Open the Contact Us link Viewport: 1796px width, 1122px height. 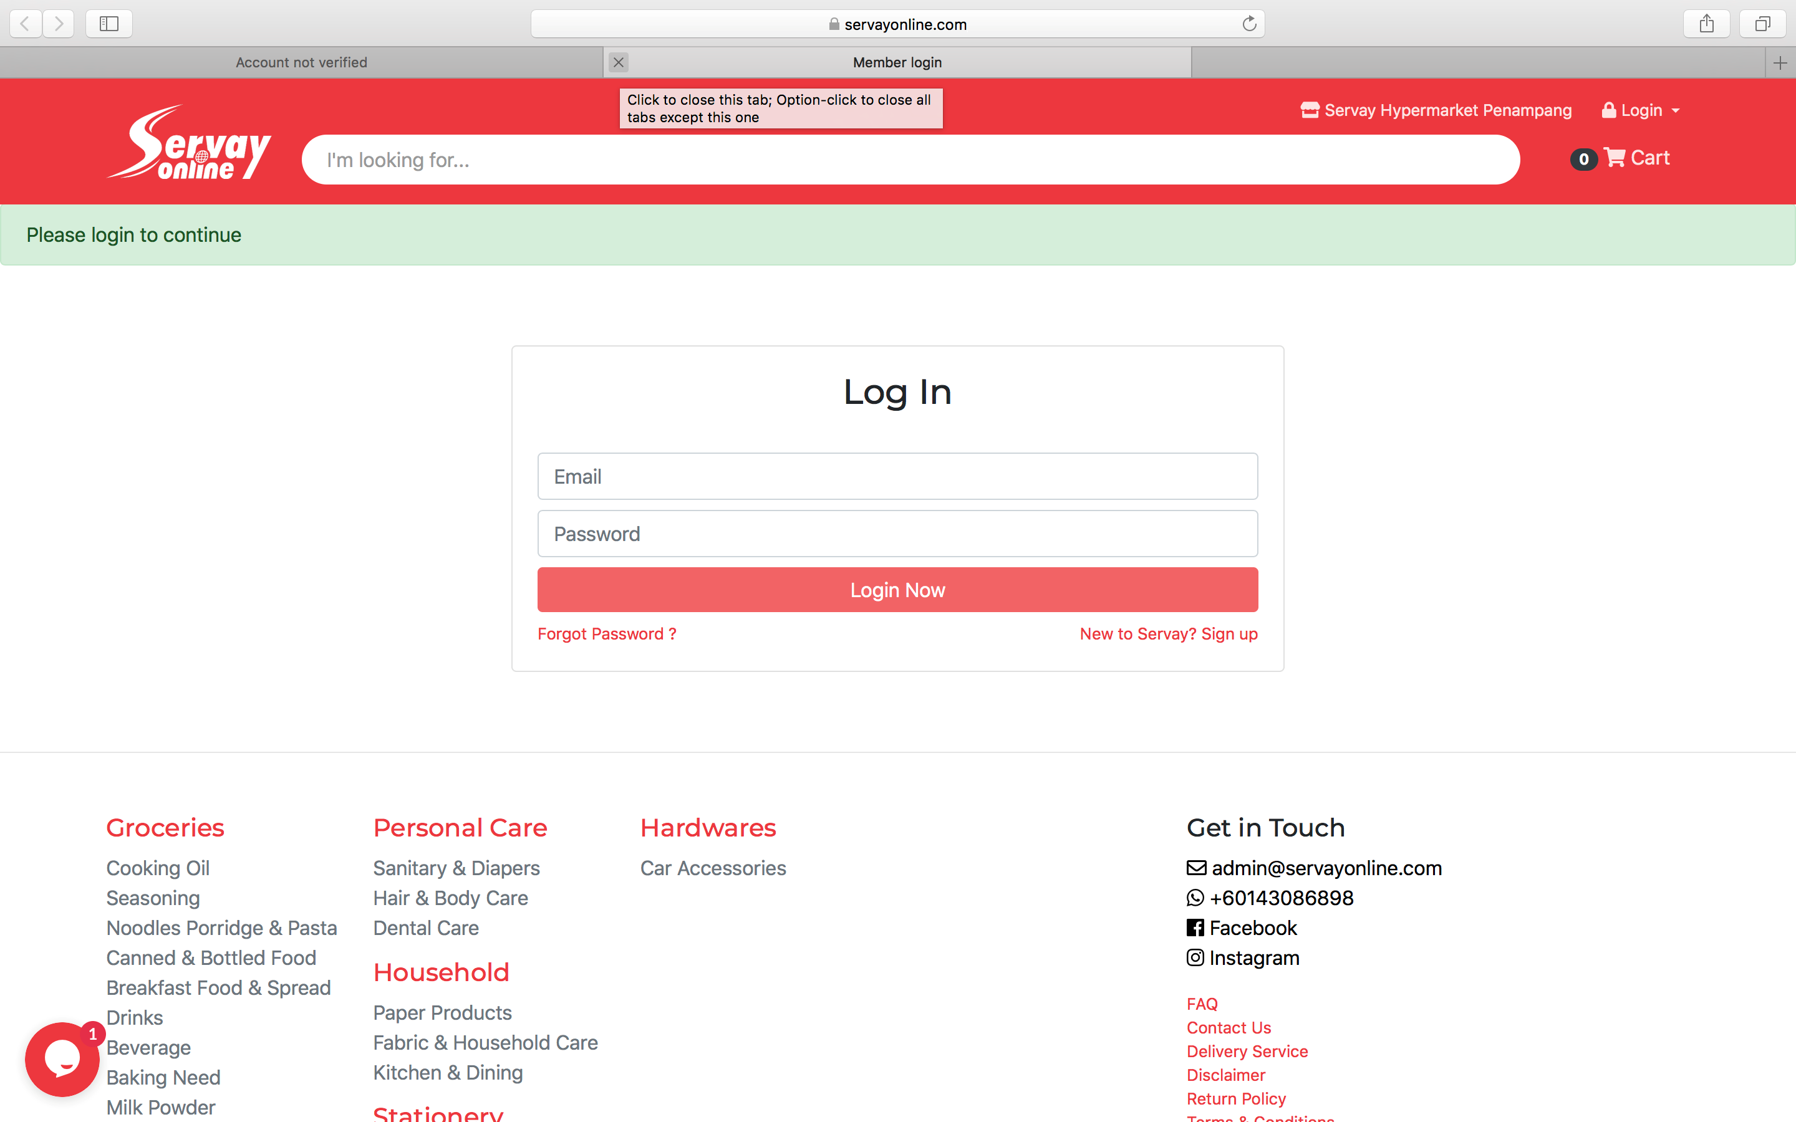coord(1229,1028)
